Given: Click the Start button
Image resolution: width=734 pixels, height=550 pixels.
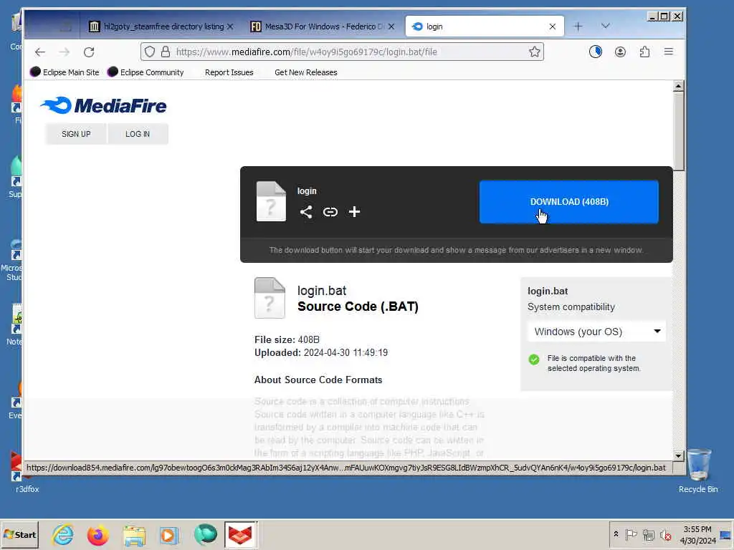Looking at the screenshot, I should 19,534.
